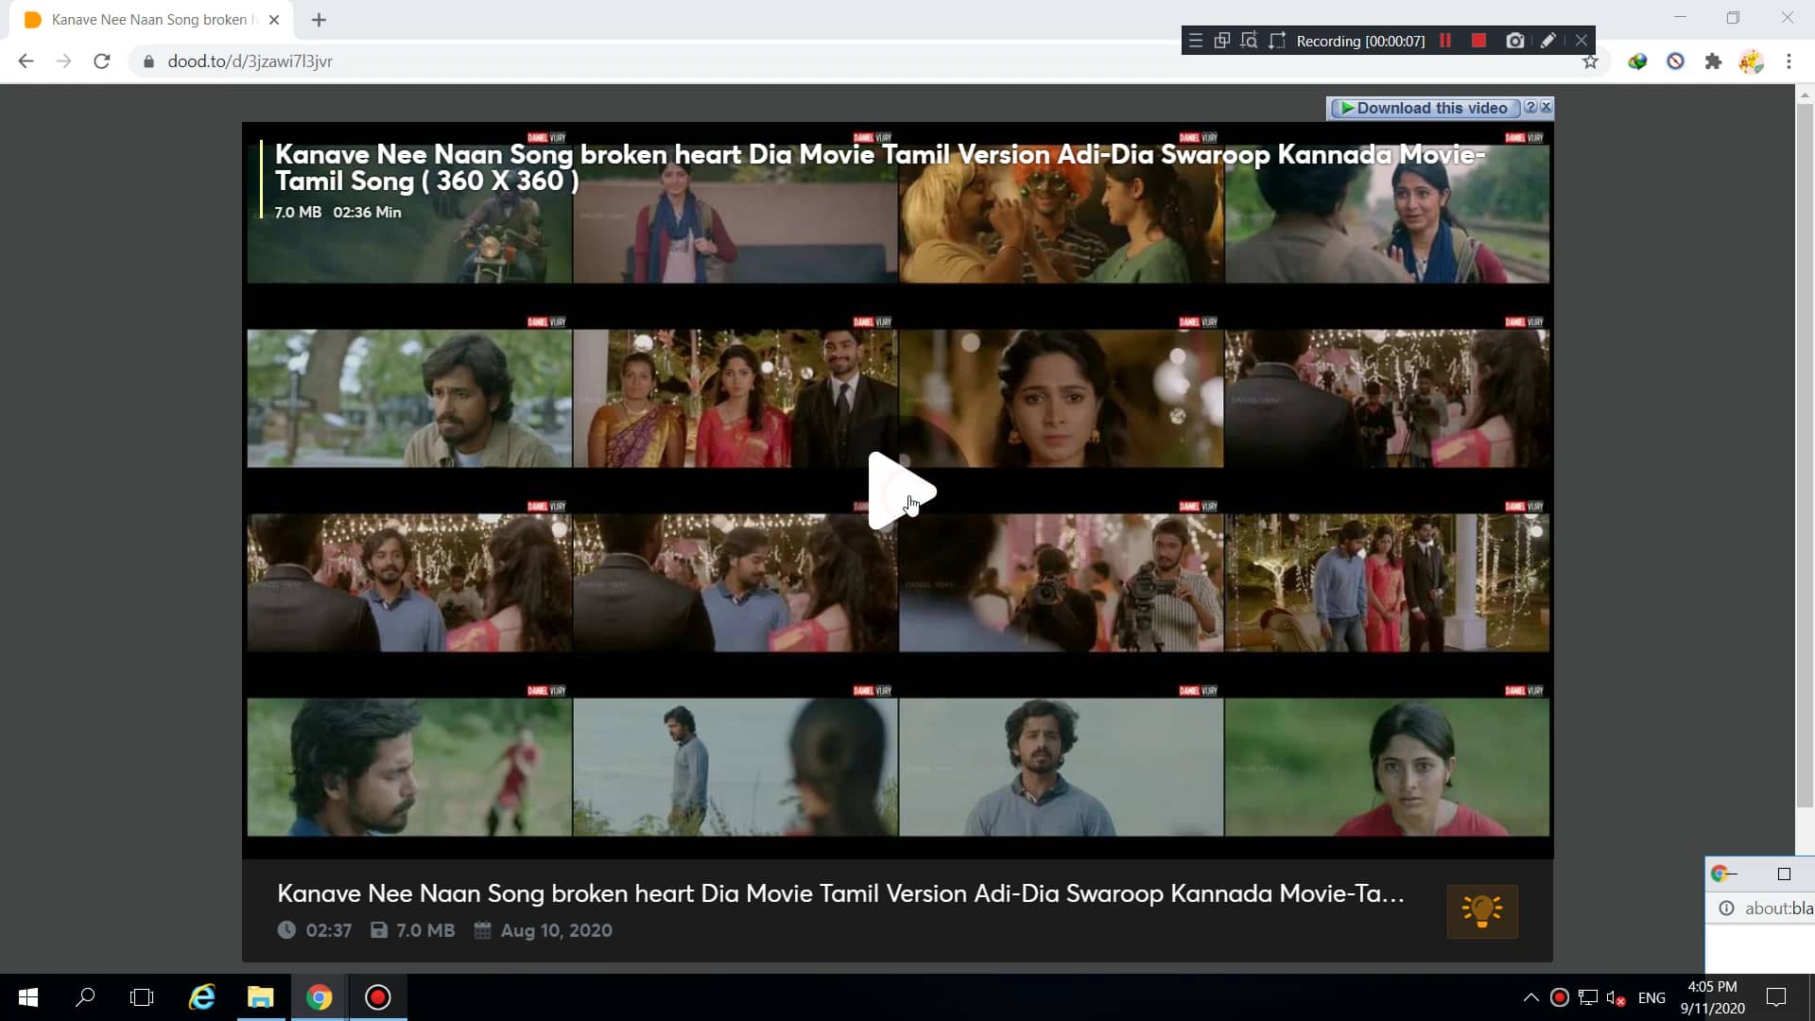Play the video with center play button
The image size is (1815, 1021).
coord(898,491)
